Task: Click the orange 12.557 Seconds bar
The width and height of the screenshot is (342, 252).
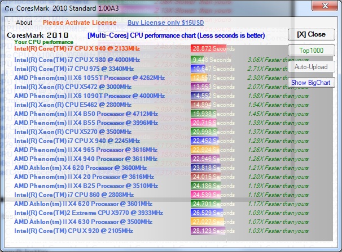Action: 199,78
